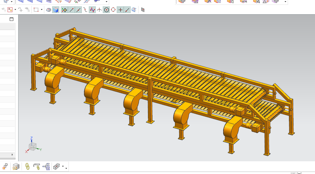Select the rectangle selection tool
This screenshot has width=315, height=174.
[36, 10]
